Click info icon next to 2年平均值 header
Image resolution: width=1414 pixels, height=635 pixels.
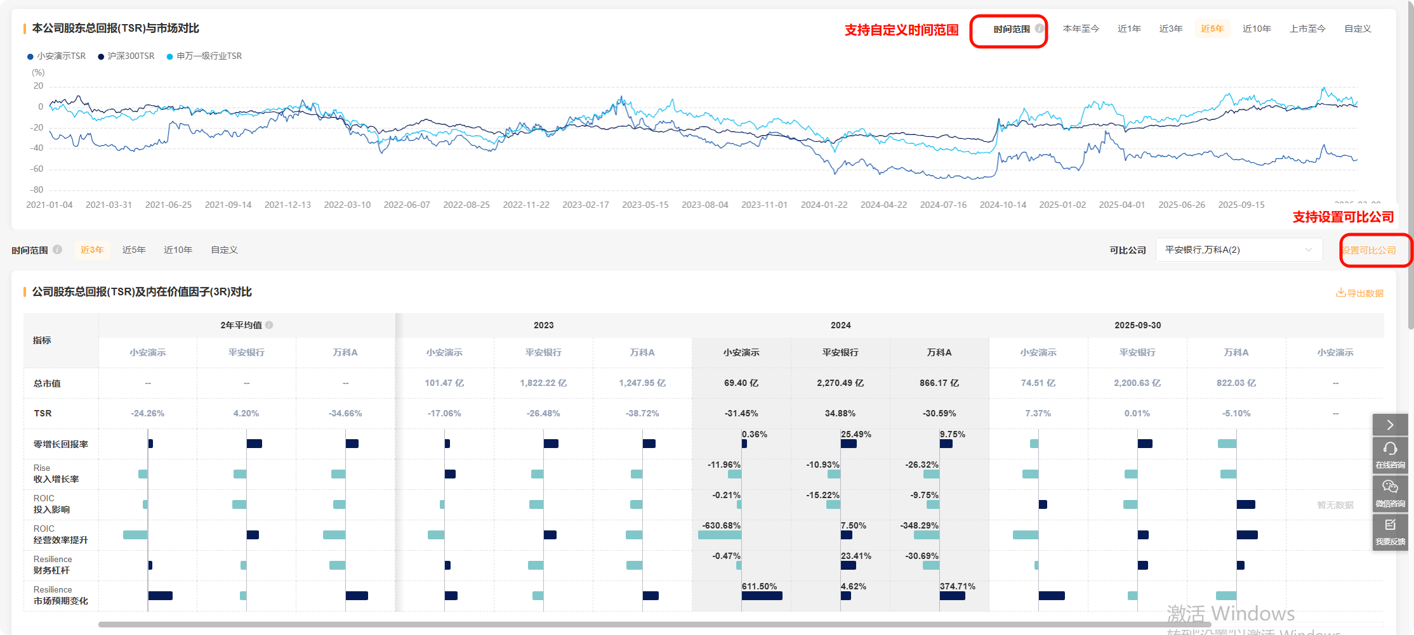270,325
